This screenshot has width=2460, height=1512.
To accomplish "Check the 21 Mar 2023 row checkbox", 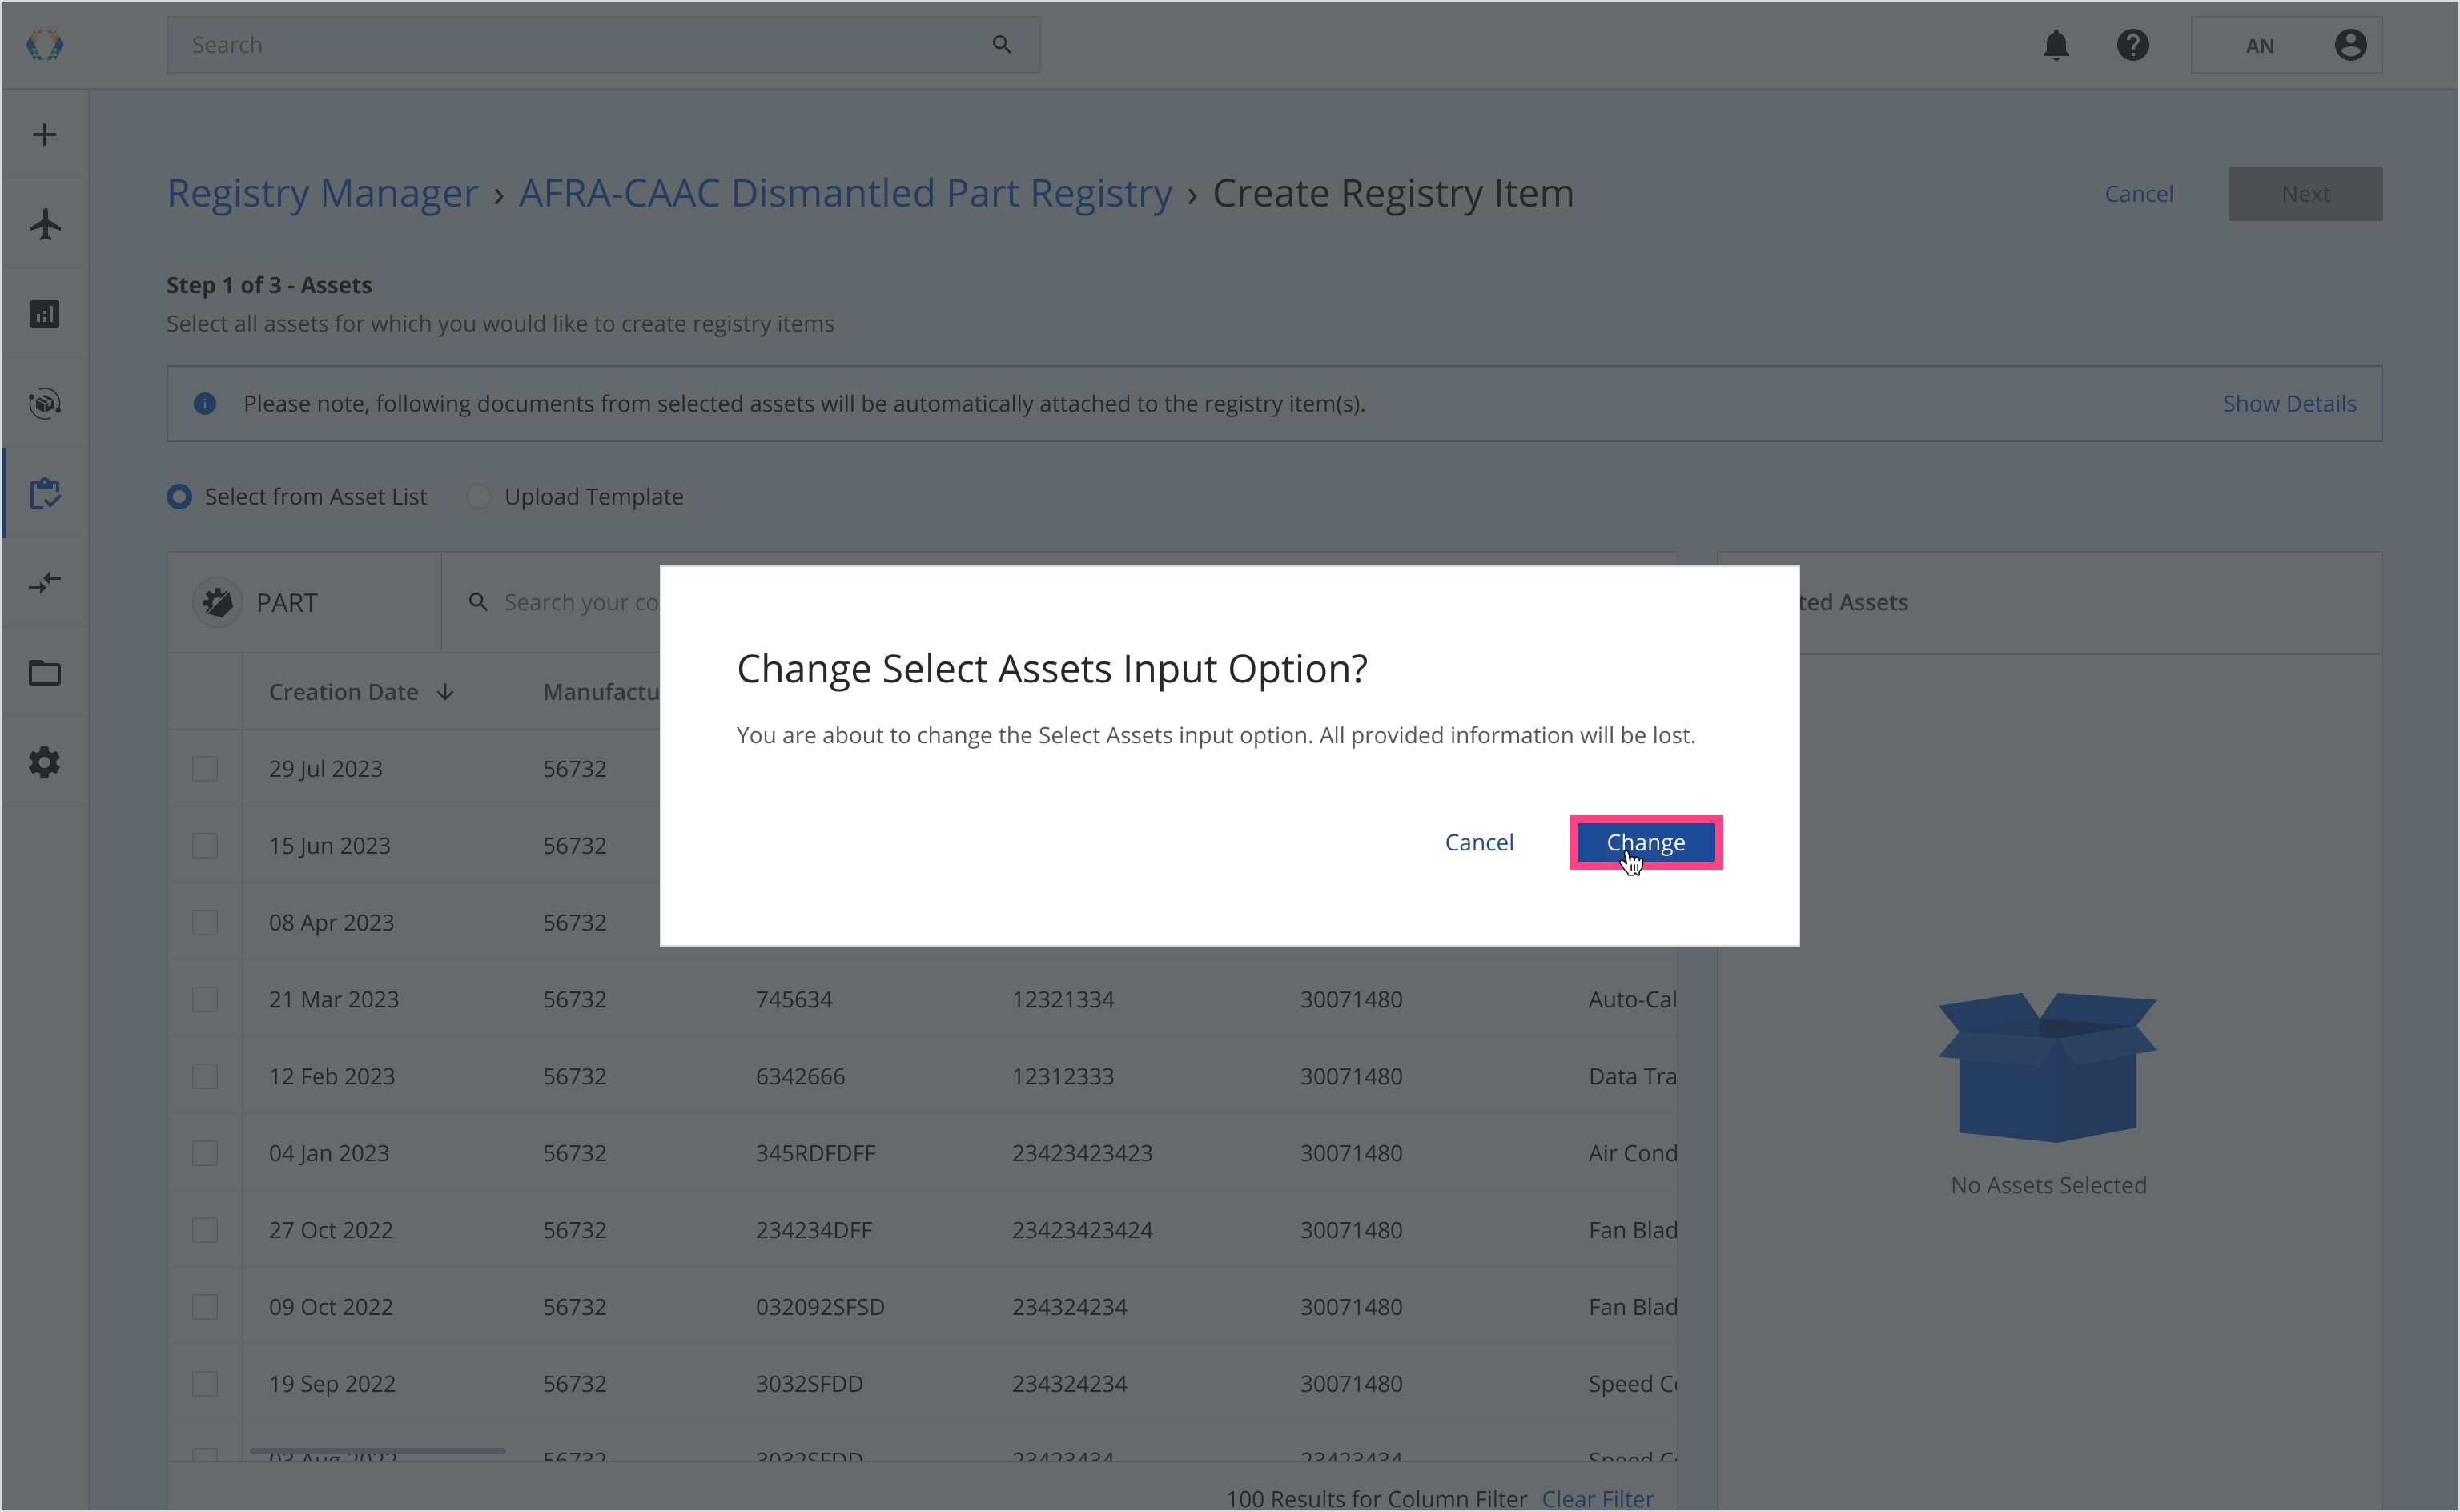I will 205,999.
